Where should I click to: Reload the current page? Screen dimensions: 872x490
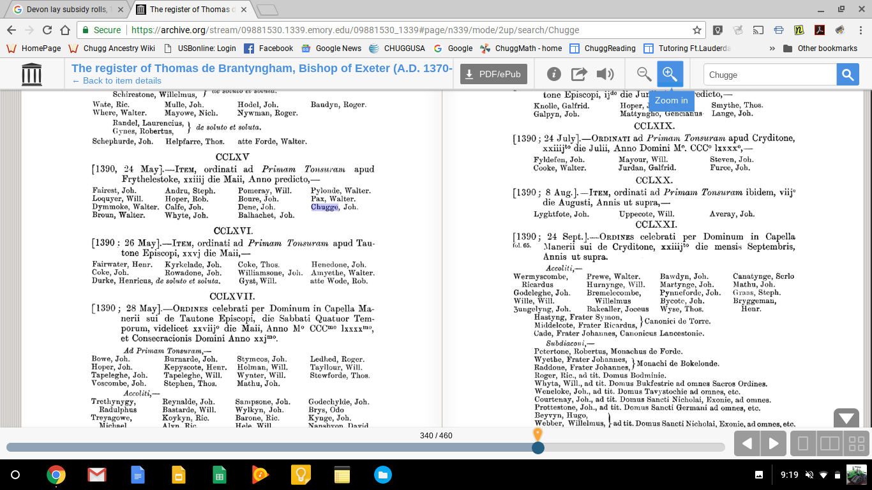tap(47, 30)
